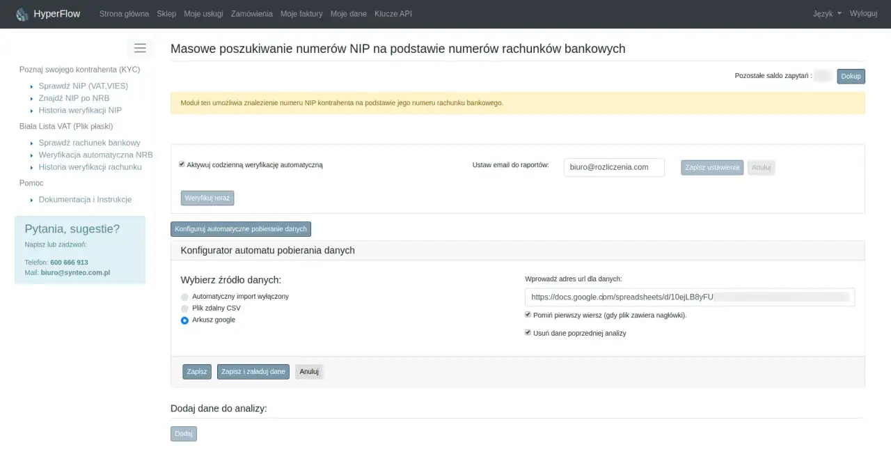891x452 pixels.
Task: Toggle Usuń dane poprzedniej analizy checkbox
Action: 528,333
